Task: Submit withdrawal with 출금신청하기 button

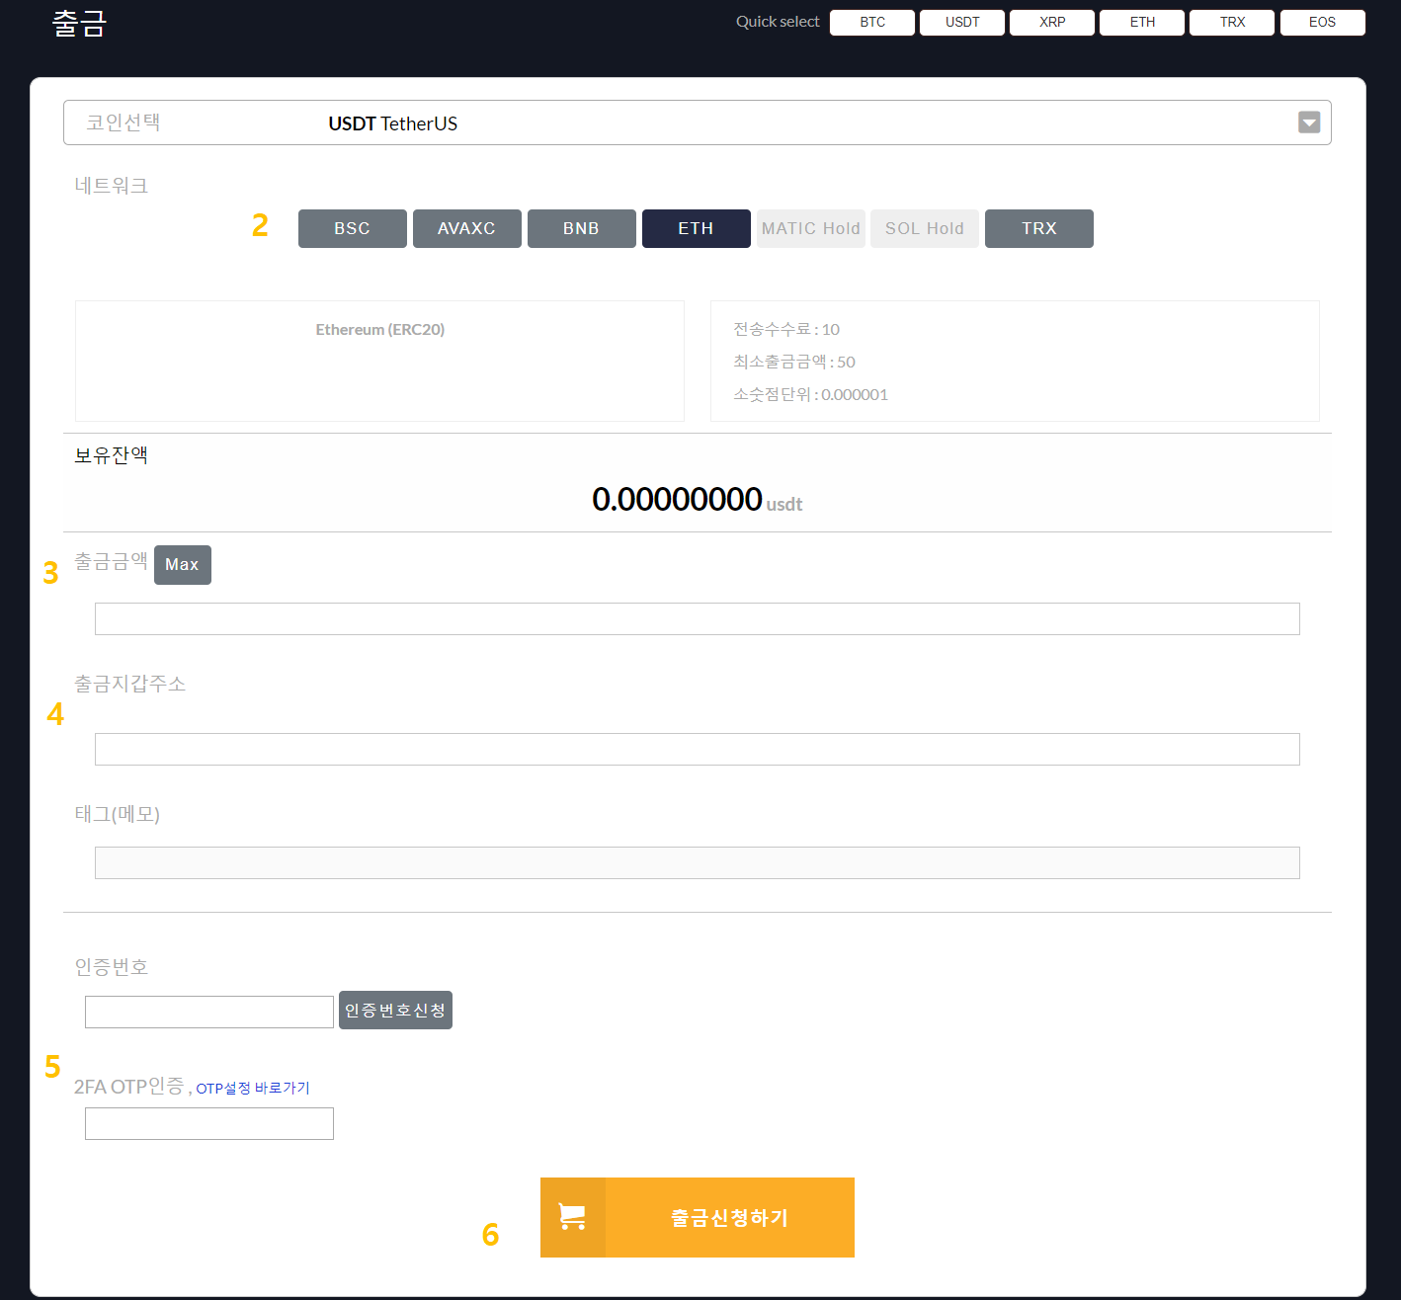Action: [729, 1217]
